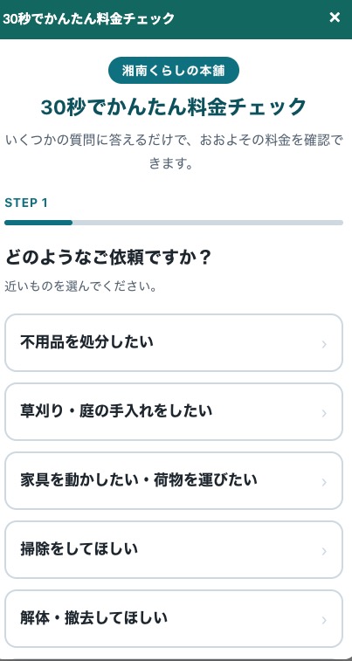The width and height of the screenshot is (352, 661).
Task: Select 掃除をしてほしい request type
Action: [x=174, y=550]
